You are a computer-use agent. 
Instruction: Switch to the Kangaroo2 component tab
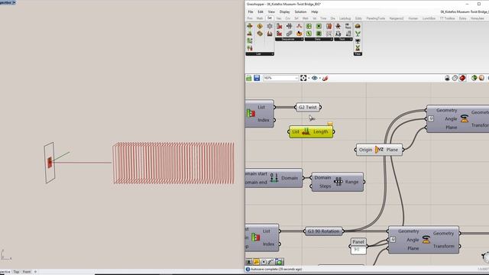point(397,18)
